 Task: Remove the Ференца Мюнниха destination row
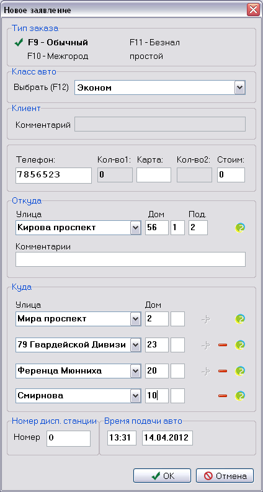pos(223,371)
